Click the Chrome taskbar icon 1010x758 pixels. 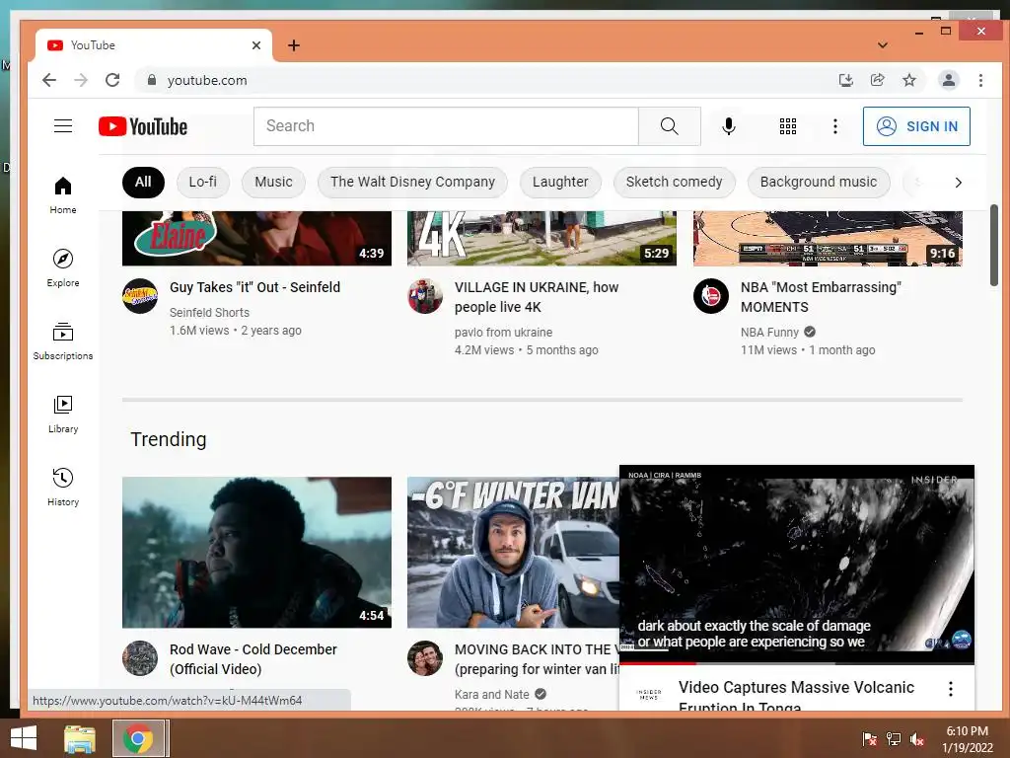point(138,738)
